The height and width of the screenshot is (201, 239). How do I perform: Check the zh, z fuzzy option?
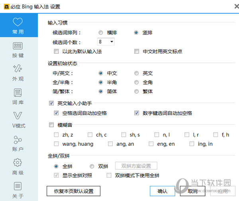56,135
